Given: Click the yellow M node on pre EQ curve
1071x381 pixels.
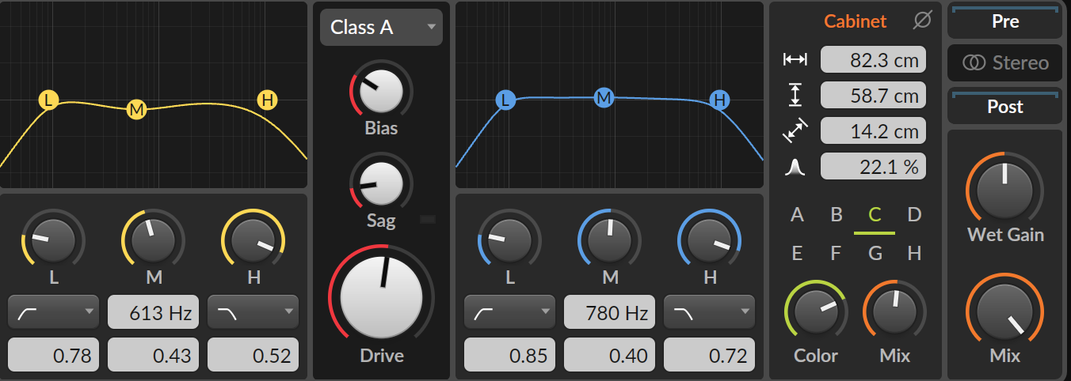Looking at the screenshot, I should 137,109.
